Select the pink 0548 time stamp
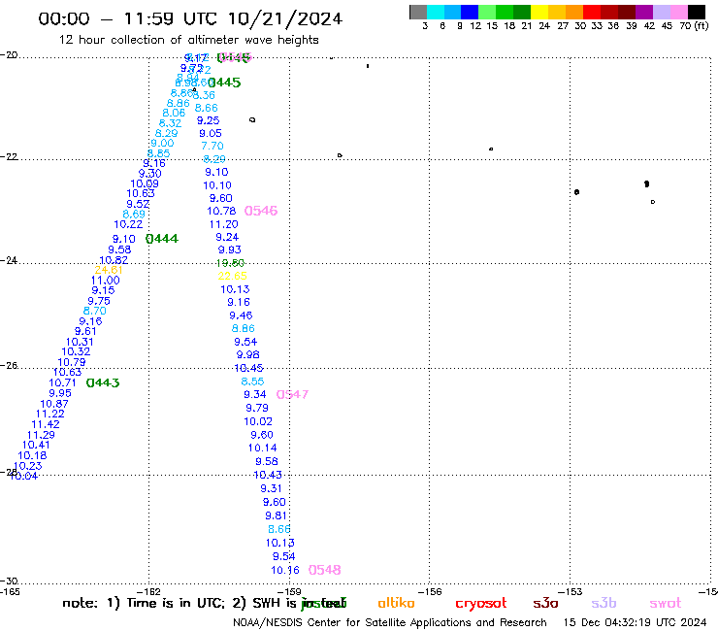 pos(324,570)
